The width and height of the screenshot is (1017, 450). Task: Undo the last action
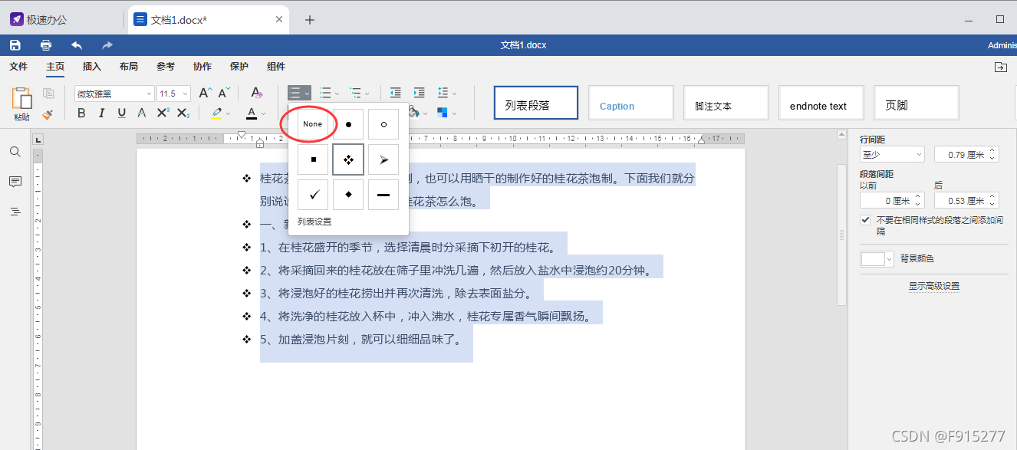tap(77, 45)
